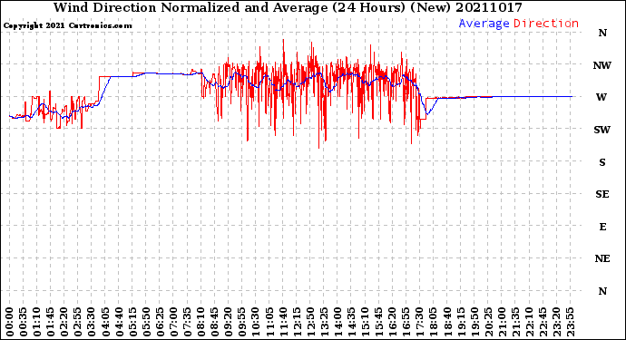Click the E axis label
This screenshot has height=340, width=626.
pyautogui.click(x=602, y=227)
